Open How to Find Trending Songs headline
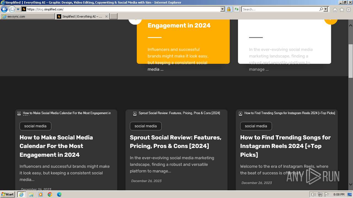Image resolution: width=353 pixels, height=198 pixels. click(x=285, y=146)
